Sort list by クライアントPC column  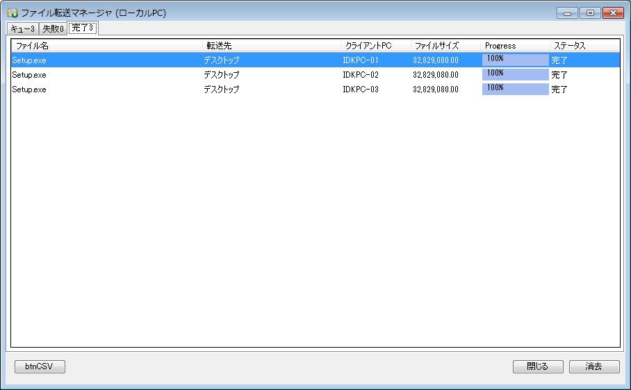pyautogui.click(x=376, y=46)
